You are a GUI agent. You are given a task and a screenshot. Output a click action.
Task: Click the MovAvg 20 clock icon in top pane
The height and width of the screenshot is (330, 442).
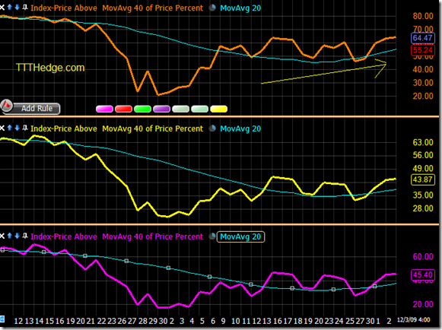tap(212, 8)
